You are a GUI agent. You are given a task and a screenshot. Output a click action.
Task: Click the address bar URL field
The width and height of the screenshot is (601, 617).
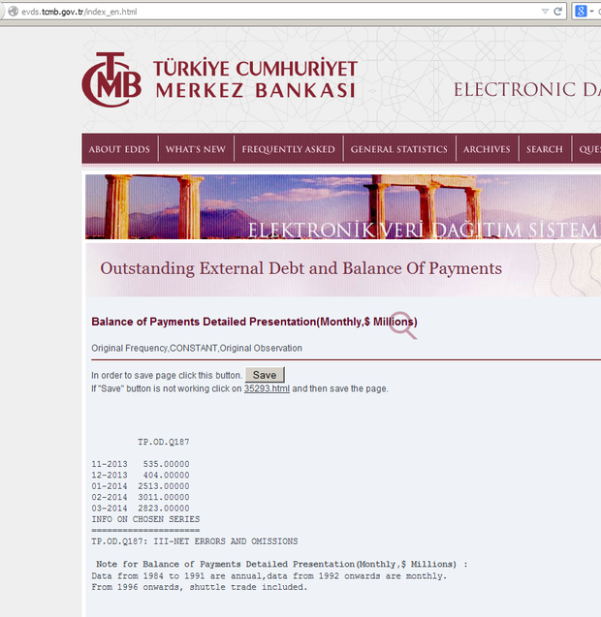pyautogui.click(x=271, y=11)
